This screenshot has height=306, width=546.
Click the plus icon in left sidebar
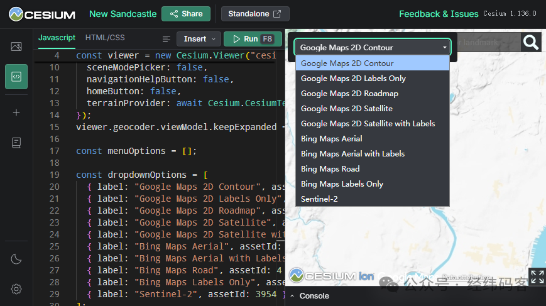(16, 112)
